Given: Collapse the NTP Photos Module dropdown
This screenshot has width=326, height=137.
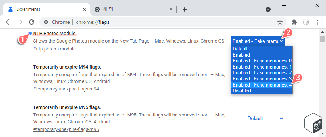Looking at the screenshot, I should (x=258, y=41).
